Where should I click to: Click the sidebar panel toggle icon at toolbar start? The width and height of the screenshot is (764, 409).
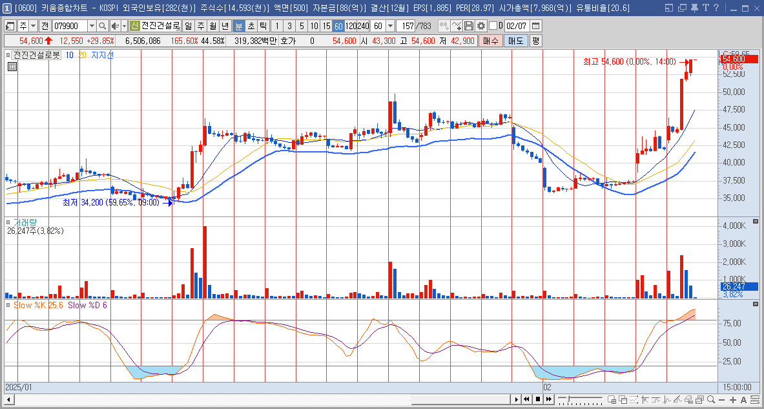click(10, 26)
